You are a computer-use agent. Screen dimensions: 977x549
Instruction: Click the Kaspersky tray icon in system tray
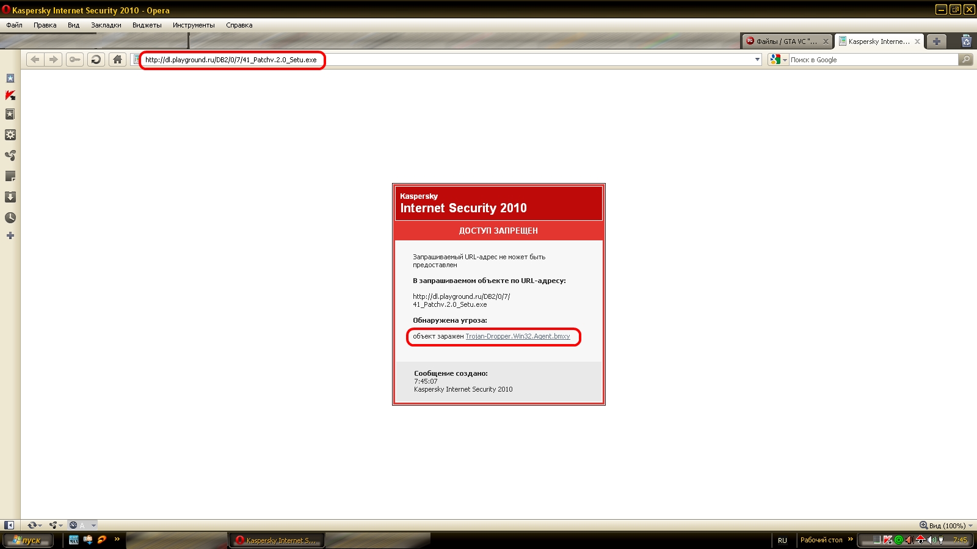tap(888, 540)
